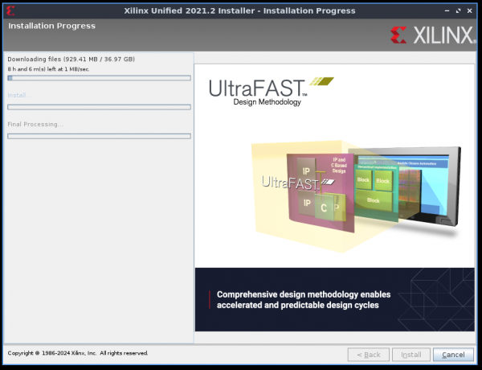Click the top-left IP block in the diagram
482x370 pixels.
point(305,171)
